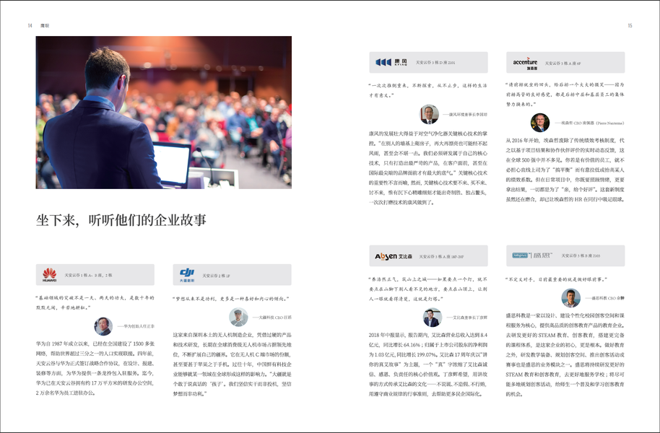
Task: Select the DJI CEO portrait photo
Action: [x=239, y=318]
